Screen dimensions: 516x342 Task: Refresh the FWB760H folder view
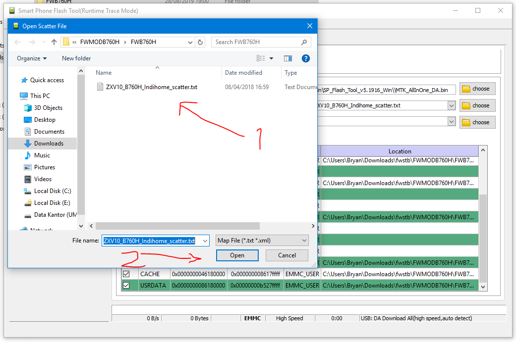pyautogui.click(x=200, y=42)
